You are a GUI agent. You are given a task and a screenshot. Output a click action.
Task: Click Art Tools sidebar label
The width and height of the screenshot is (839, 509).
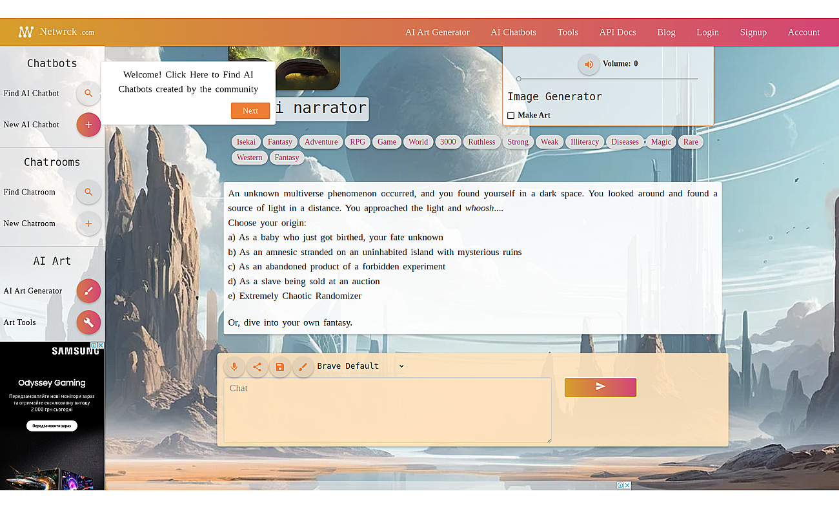point(19,322)
